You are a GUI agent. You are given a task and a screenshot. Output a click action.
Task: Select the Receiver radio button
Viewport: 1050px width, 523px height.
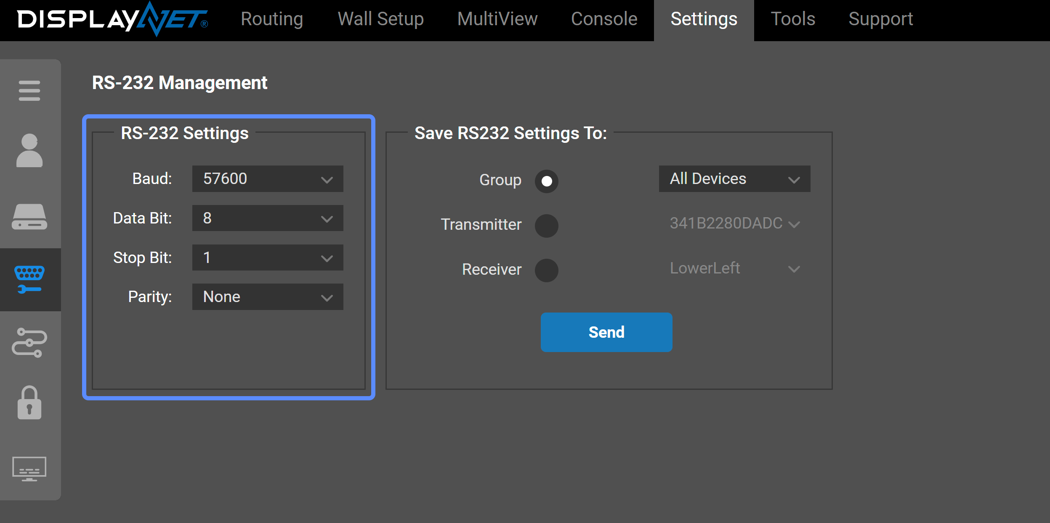pos(547,270)
